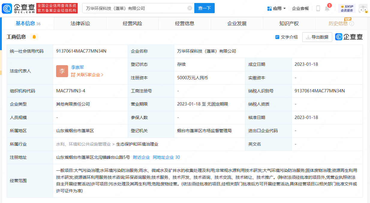Open the 李崇军 name link
370x203 pixels.
tap(77, 68)
